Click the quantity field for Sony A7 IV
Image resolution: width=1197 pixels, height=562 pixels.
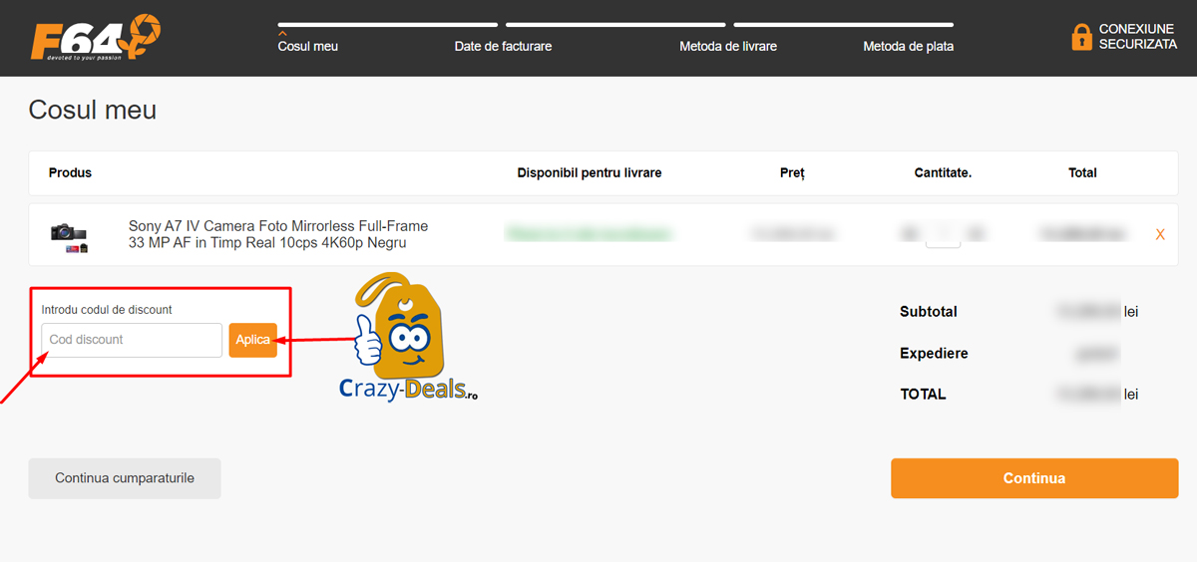tap(943, 234)
